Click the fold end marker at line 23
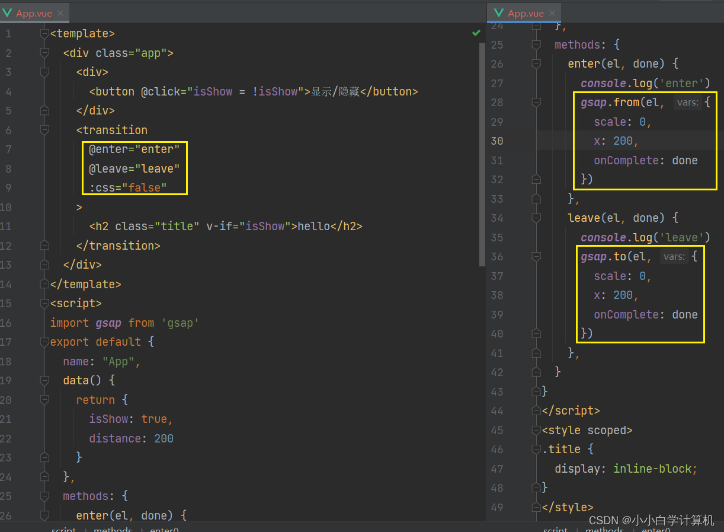Viewport: 724px width, 532px height. [44, 458]
